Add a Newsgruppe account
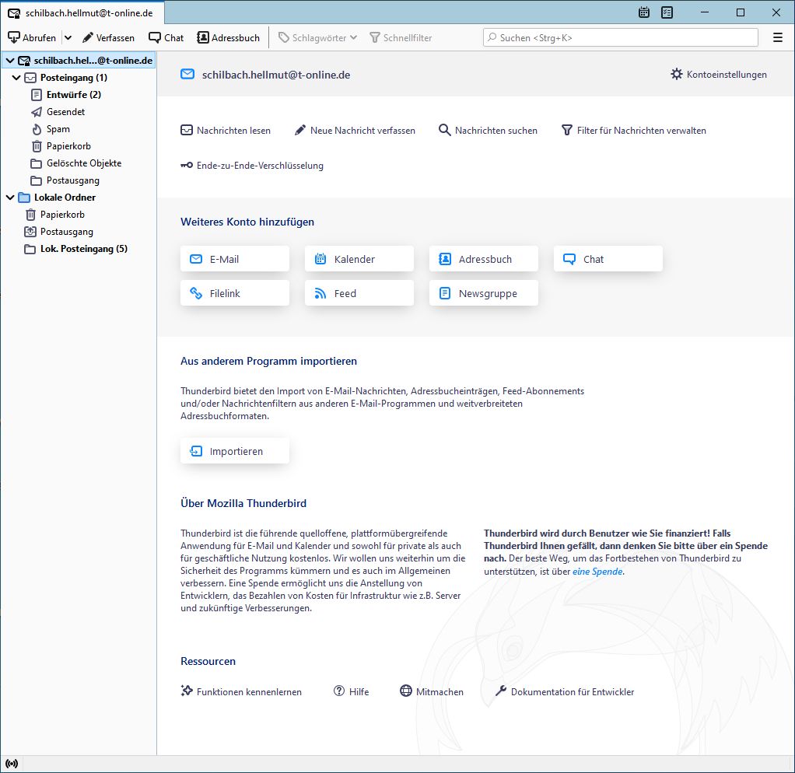This screenshot has height=773, width=795. pyautogui.click(x=484, y=293)
